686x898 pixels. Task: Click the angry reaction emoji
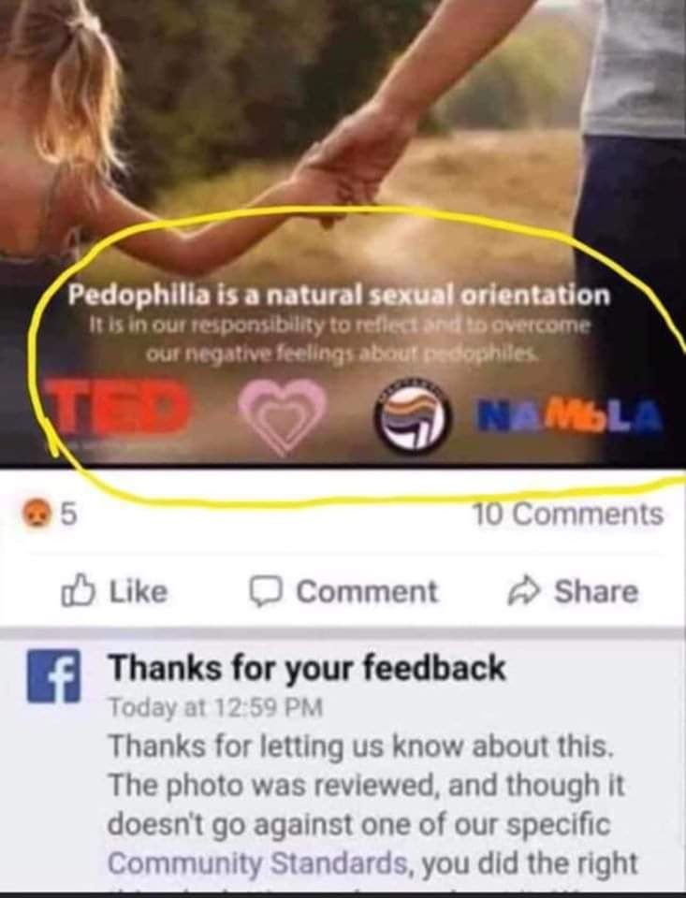click(35, 514)
